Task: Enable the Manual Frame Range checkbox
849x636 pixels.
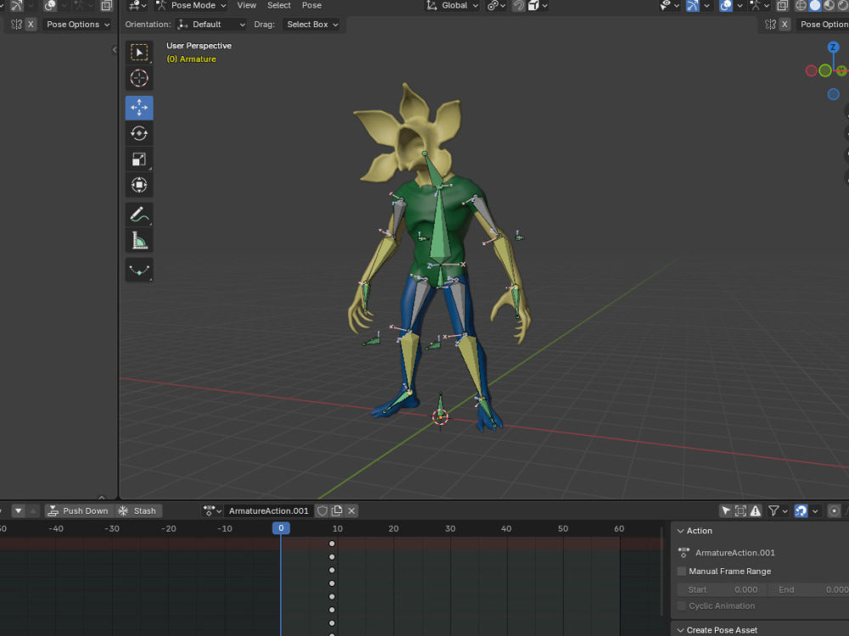Action: (x=682, y=571)
